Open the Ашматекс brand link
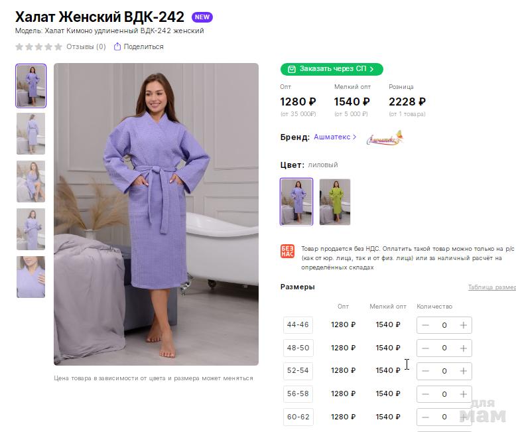The height and width of the screenshot is (432, 516). (x=335, y=137)
